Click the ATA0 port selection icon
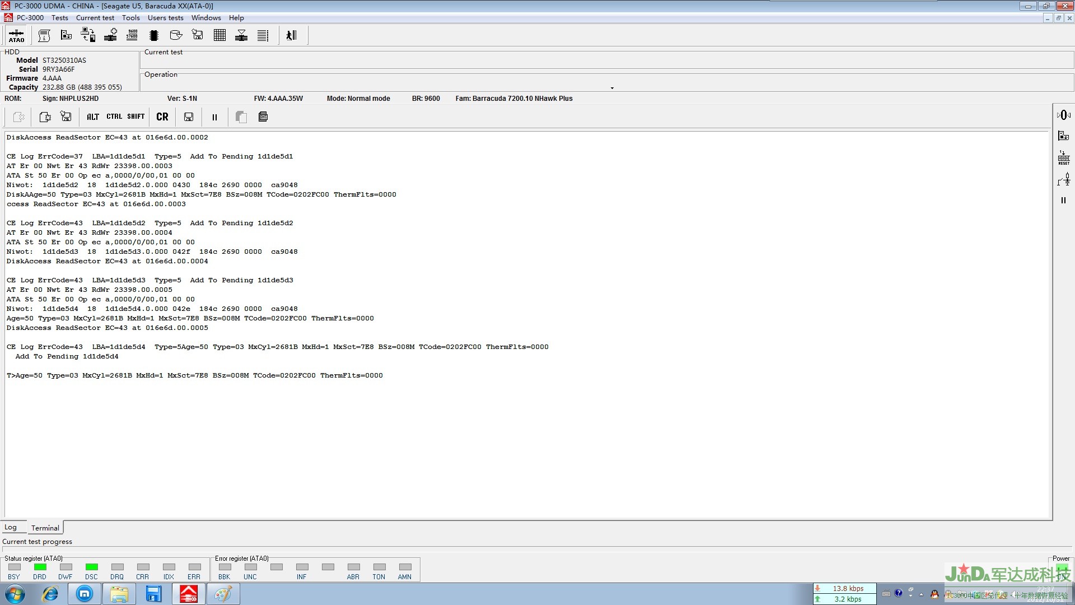This screenshot has height=605, width=1075. coord(16,36)
